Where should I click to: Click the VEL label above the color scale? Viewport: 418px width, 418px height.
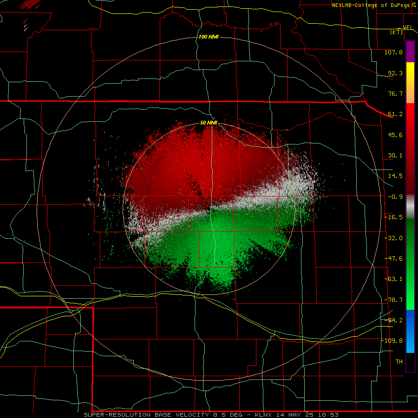[407, 28]
